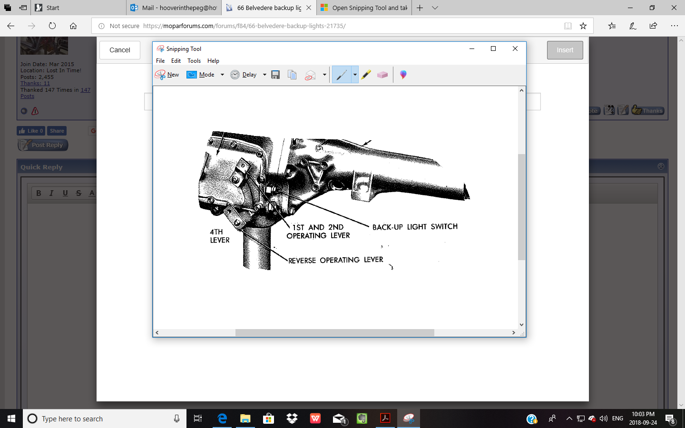Viewport: 685px width, 428px height.
Task: Click the New snip scissors icon
Action: (160, 75)
